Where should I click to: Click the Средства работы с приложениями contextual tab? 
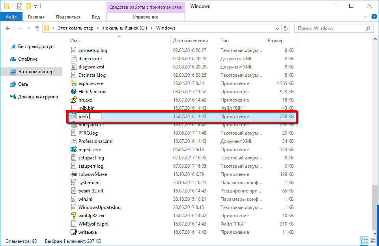click(146, 7)
